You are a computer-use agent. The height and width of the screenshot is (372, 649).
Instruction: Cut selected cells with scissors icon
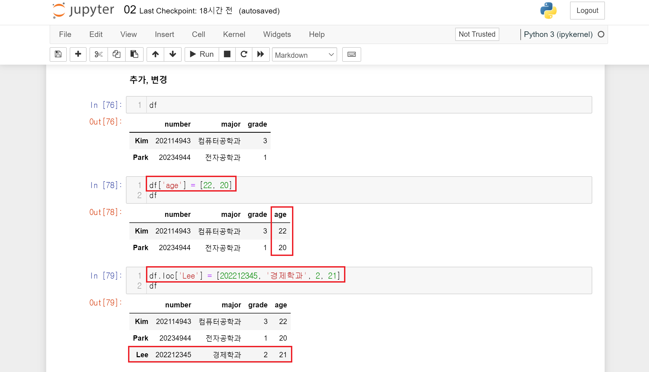[x=98, y=54]
